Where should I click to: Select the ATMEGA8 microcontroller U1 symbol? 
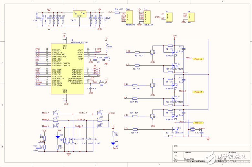(67, 70)
